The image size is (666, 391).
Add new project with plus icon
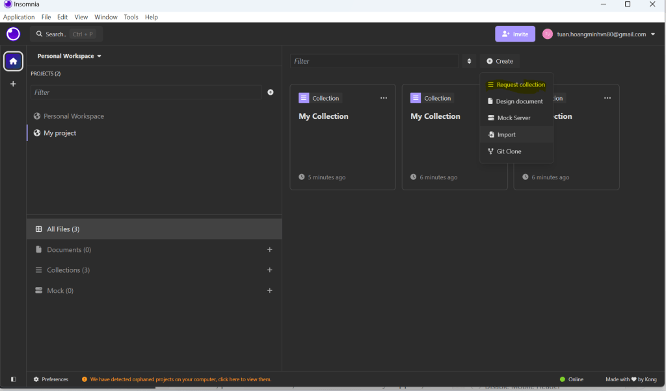[x=271, y=92]
